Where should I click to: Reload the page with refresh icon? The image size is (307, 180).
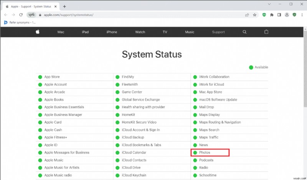[21, 15]
